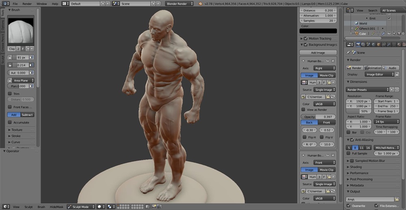This screenshot has height=210, width=406.
Task: Add a render preset with plus button
Action: [392, 90]
